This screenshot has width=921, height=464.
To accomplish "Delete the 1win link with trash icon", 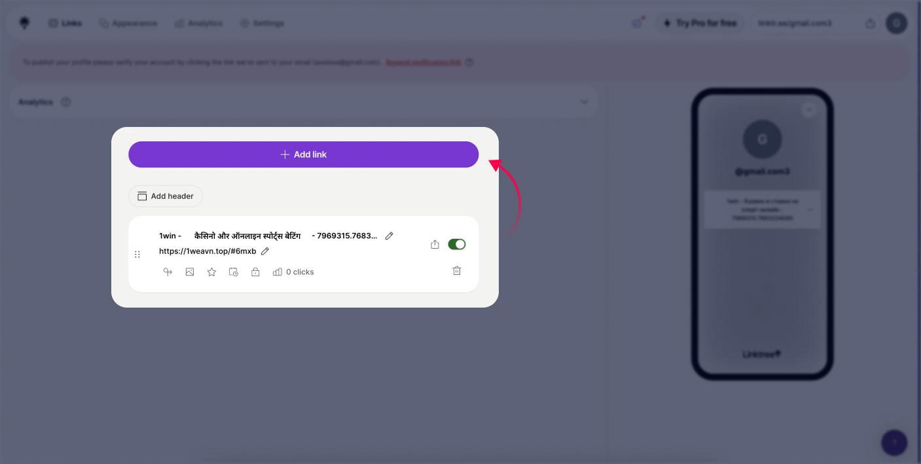I will pyautogui.click(x=457, y=271).
